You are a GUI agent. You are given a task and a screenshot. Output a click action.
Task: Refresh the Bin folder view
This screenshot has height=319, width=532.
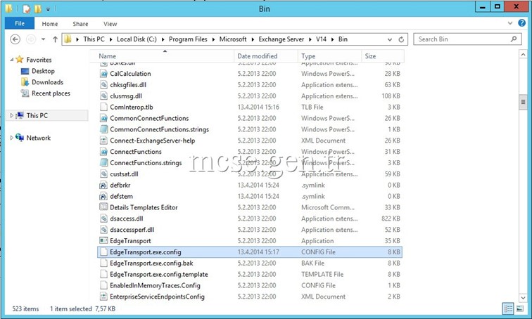click(x=401, y=39)
